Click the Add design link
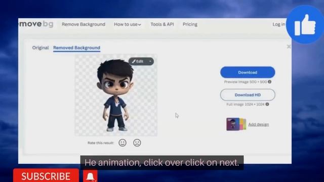The height and width of the screenshot is (182, 324). click(x=259, y=124)
